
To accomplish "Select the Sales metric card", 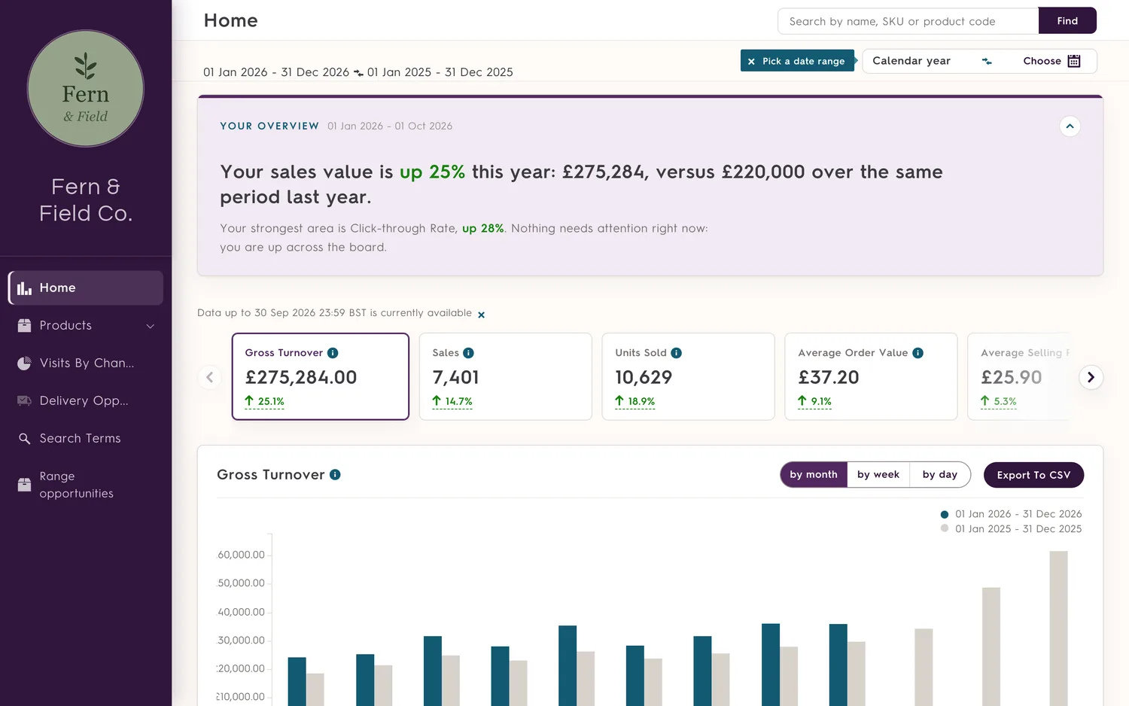I will tap(506, 376).
